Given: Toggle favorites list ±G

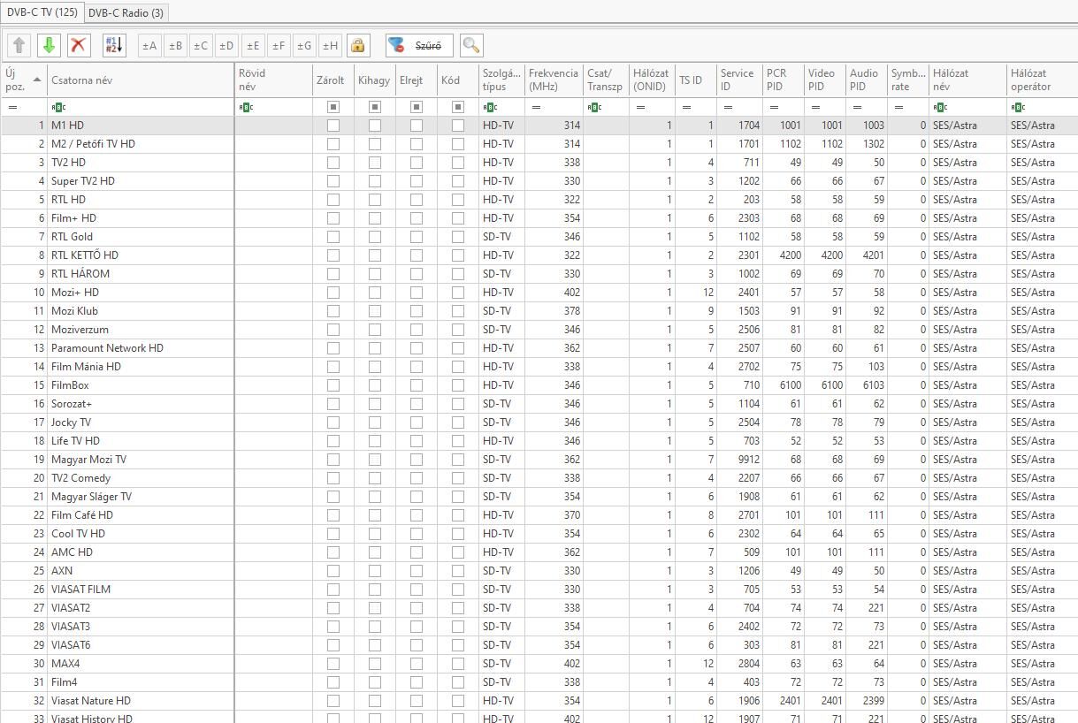Looking at the screenshot, I should click(304, 46).
